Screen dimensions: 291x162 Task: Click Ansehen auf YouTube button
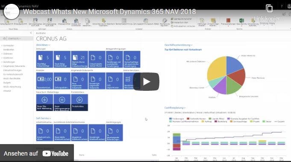[x=37, y=153]
